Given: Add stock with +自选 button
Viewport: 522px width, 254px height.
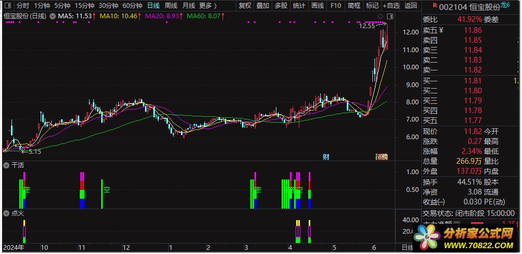Looking at the screenshot, I should (x=391, y=6).
